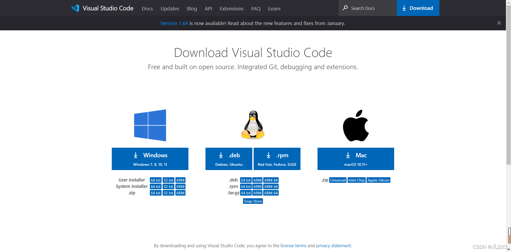This screenshot has width=511, height=252.
Task: Open the Learn menu item
Action: [274, 9]
